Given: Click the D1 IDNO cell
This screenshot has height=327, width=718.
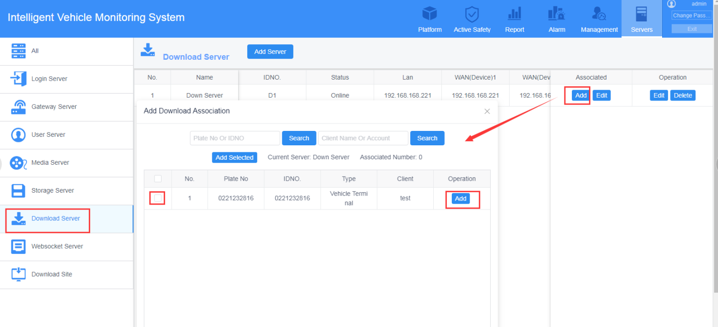Looking at the screenshot, I should [x=272, y=95].
